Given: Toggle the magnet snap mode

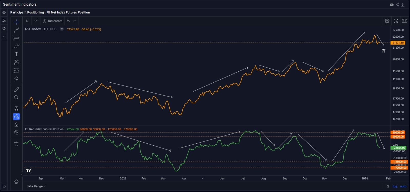Looking at the screenshot, I should (x=16, y=108).
